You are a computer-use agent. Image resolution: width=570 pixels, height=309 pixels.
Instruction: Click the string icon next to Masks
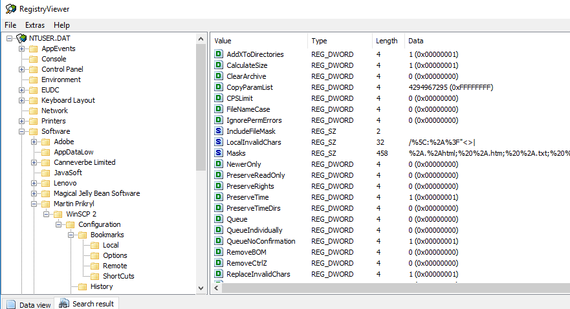coord(219,153)
